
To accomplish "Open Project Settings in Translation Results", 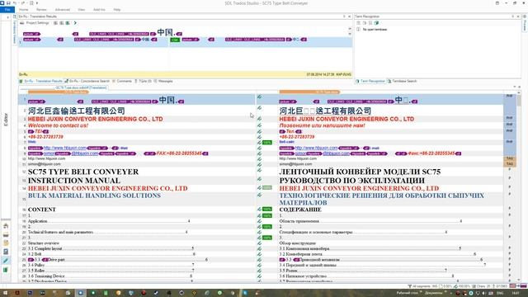I will [35, 23].
